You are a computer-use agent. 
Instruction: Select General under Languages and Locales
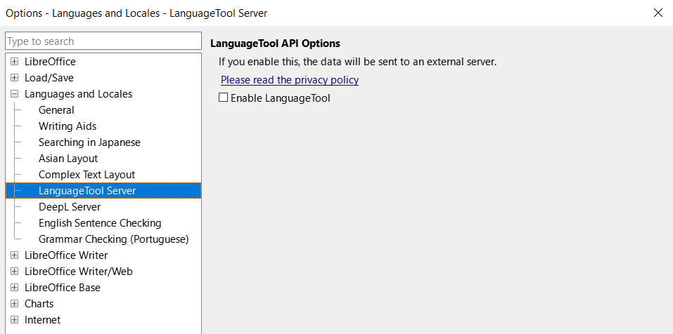coord(56,110)
